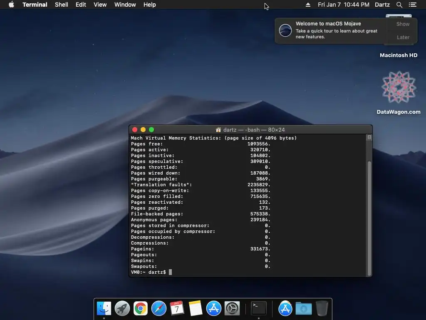Open the Dartz user menu
The width and height of the screenshot is (426, 320).
(382, 5)
